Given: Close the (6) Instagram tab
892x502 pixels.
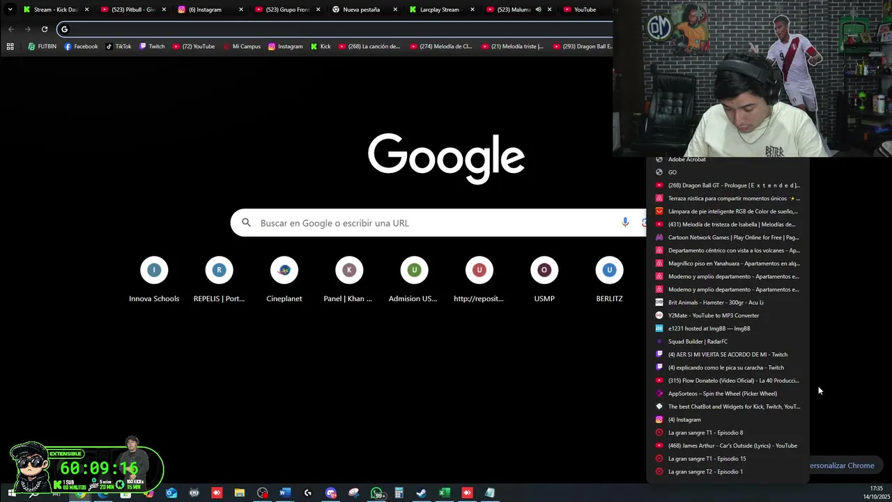Looking at the screenshot, I should [x=241, y=10].
